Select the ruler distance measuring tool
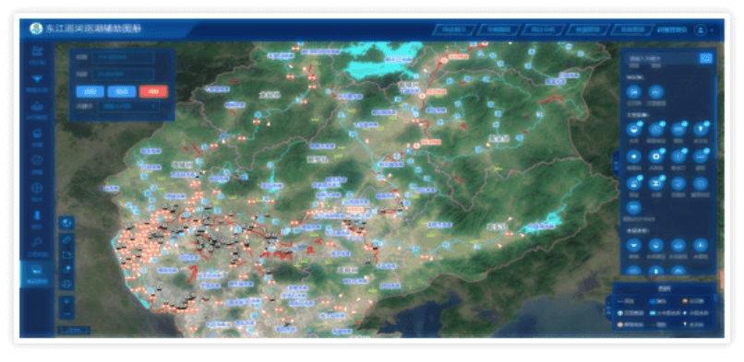Viewport: 744px width, 362px height. coord(66,239)
